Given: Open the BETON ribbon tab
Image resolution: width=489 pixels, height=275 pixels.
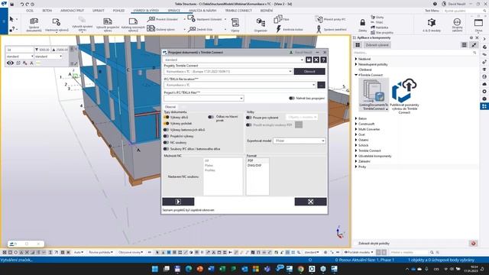Looking at the screenshot, I should (47, 11).
